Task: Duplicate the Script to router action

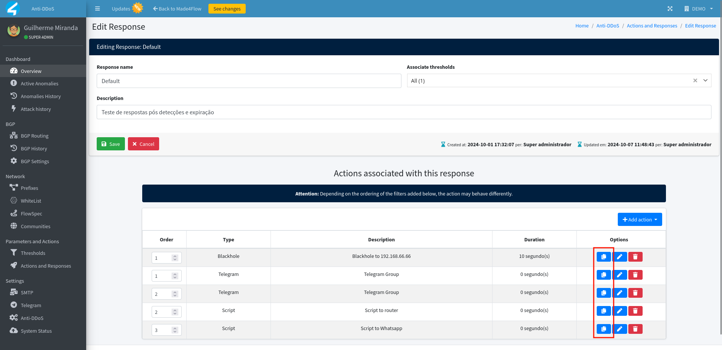Action: [x=603, y=311]
